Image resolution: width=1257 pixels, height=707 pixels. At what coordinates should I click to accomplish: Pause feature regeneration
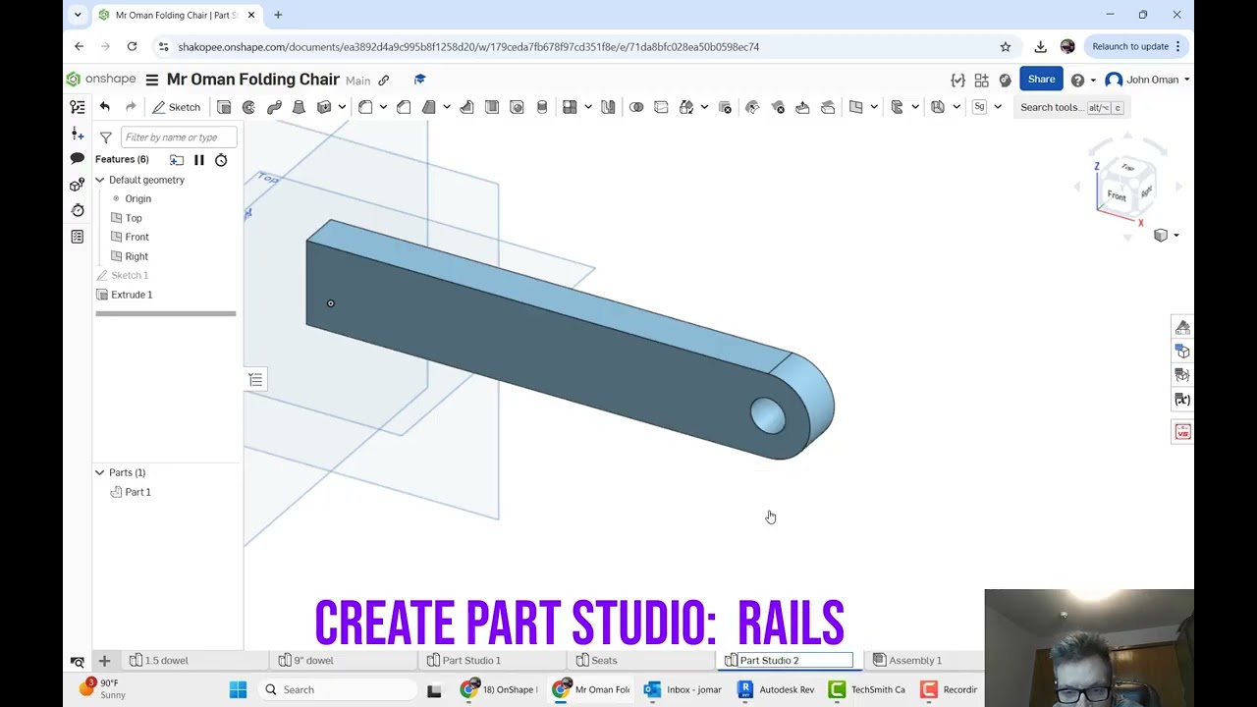pyautogui.click(x=199, y=160)
